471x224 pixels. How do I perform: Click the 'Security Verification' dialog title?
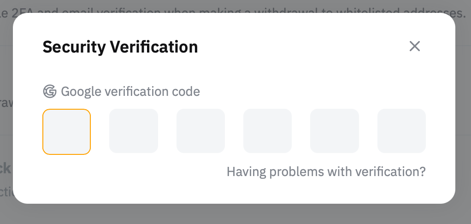click(120, 47)
